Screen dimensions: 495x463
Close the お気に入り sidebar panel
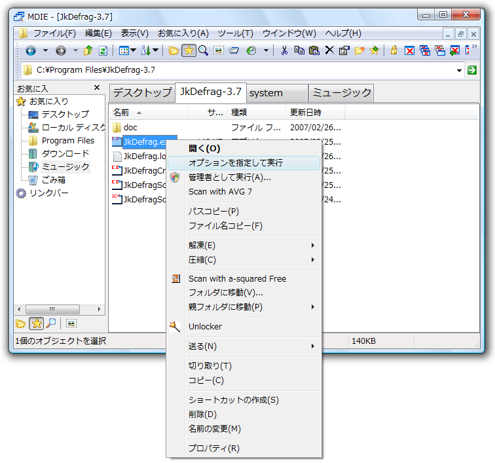(97, 88)
